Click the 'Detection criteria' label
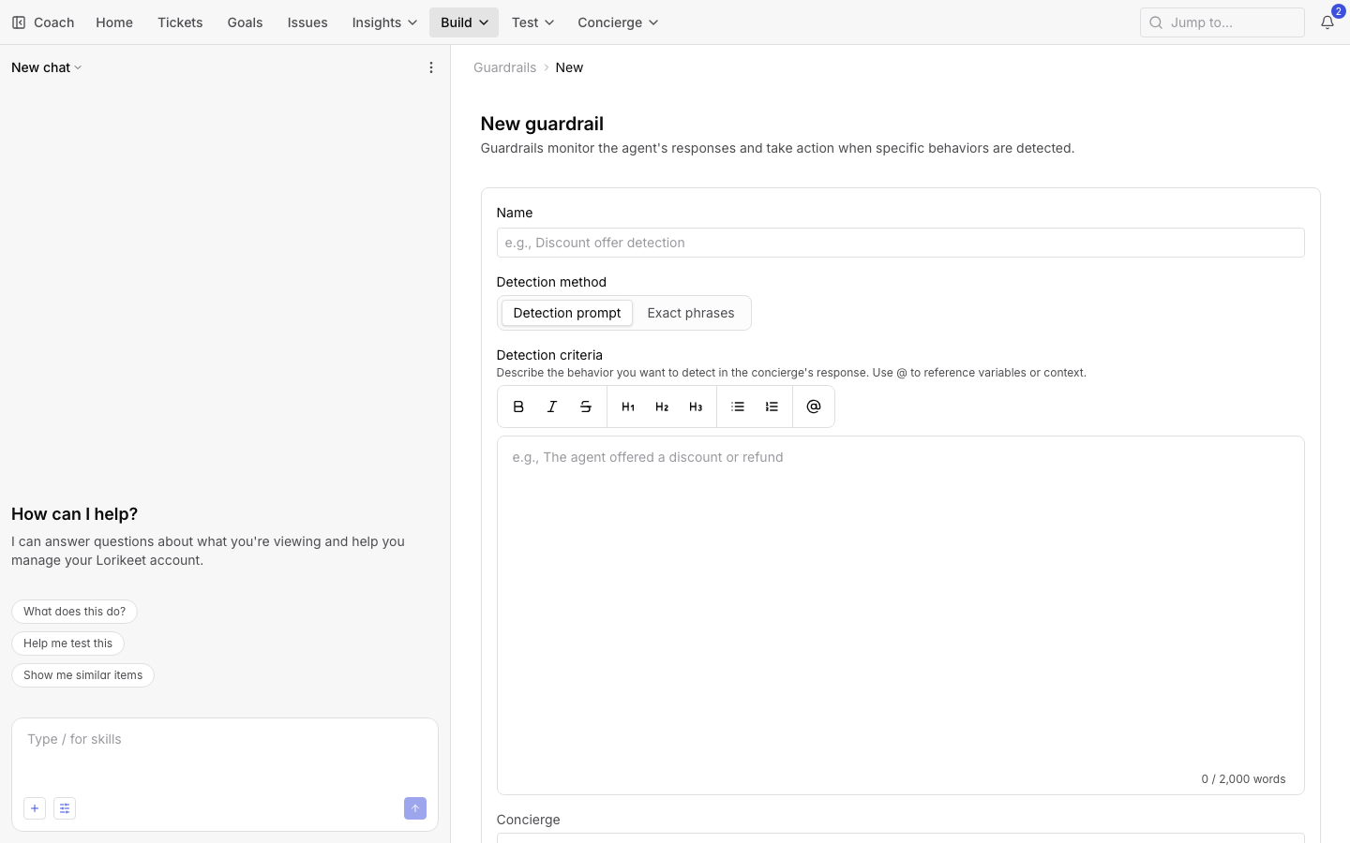 click(x=549, y=355)
